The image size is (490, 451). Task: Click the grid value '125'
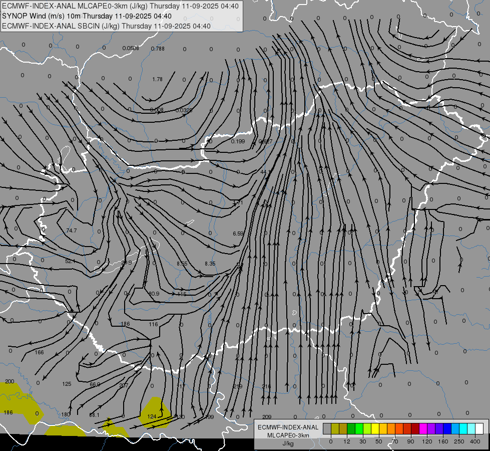(67, 384)
